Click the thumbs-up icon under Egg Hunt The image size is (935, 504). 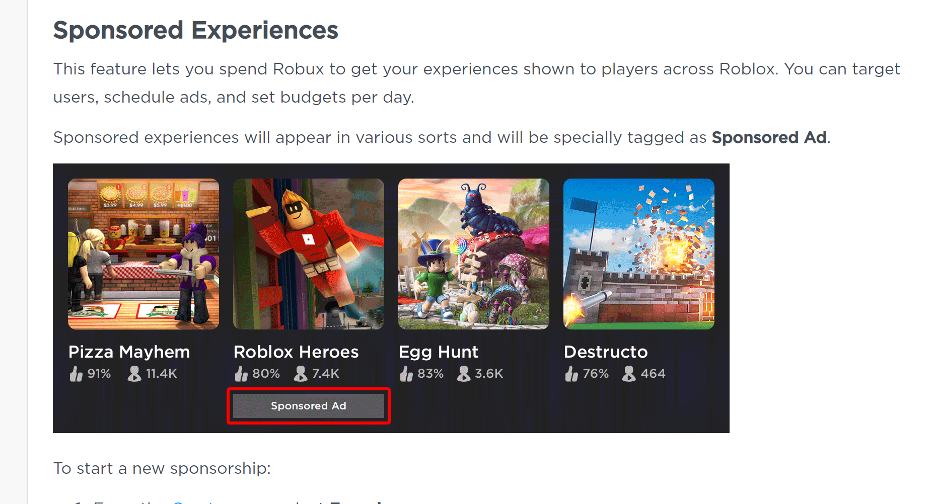407,373
